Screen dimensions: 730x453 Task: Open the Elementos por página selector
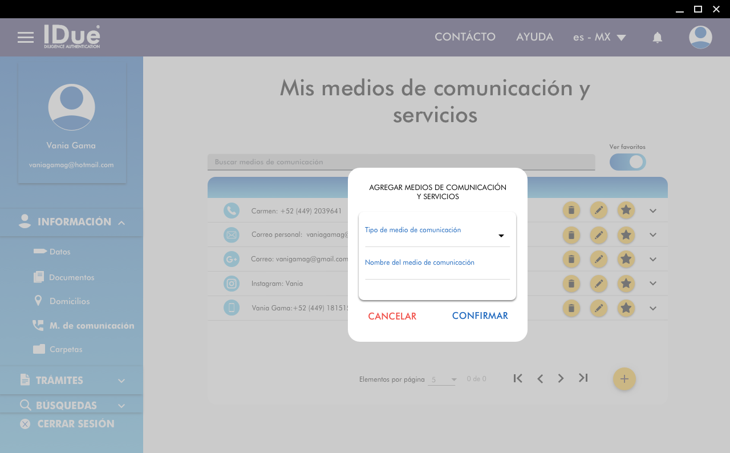tap(443, 379)
